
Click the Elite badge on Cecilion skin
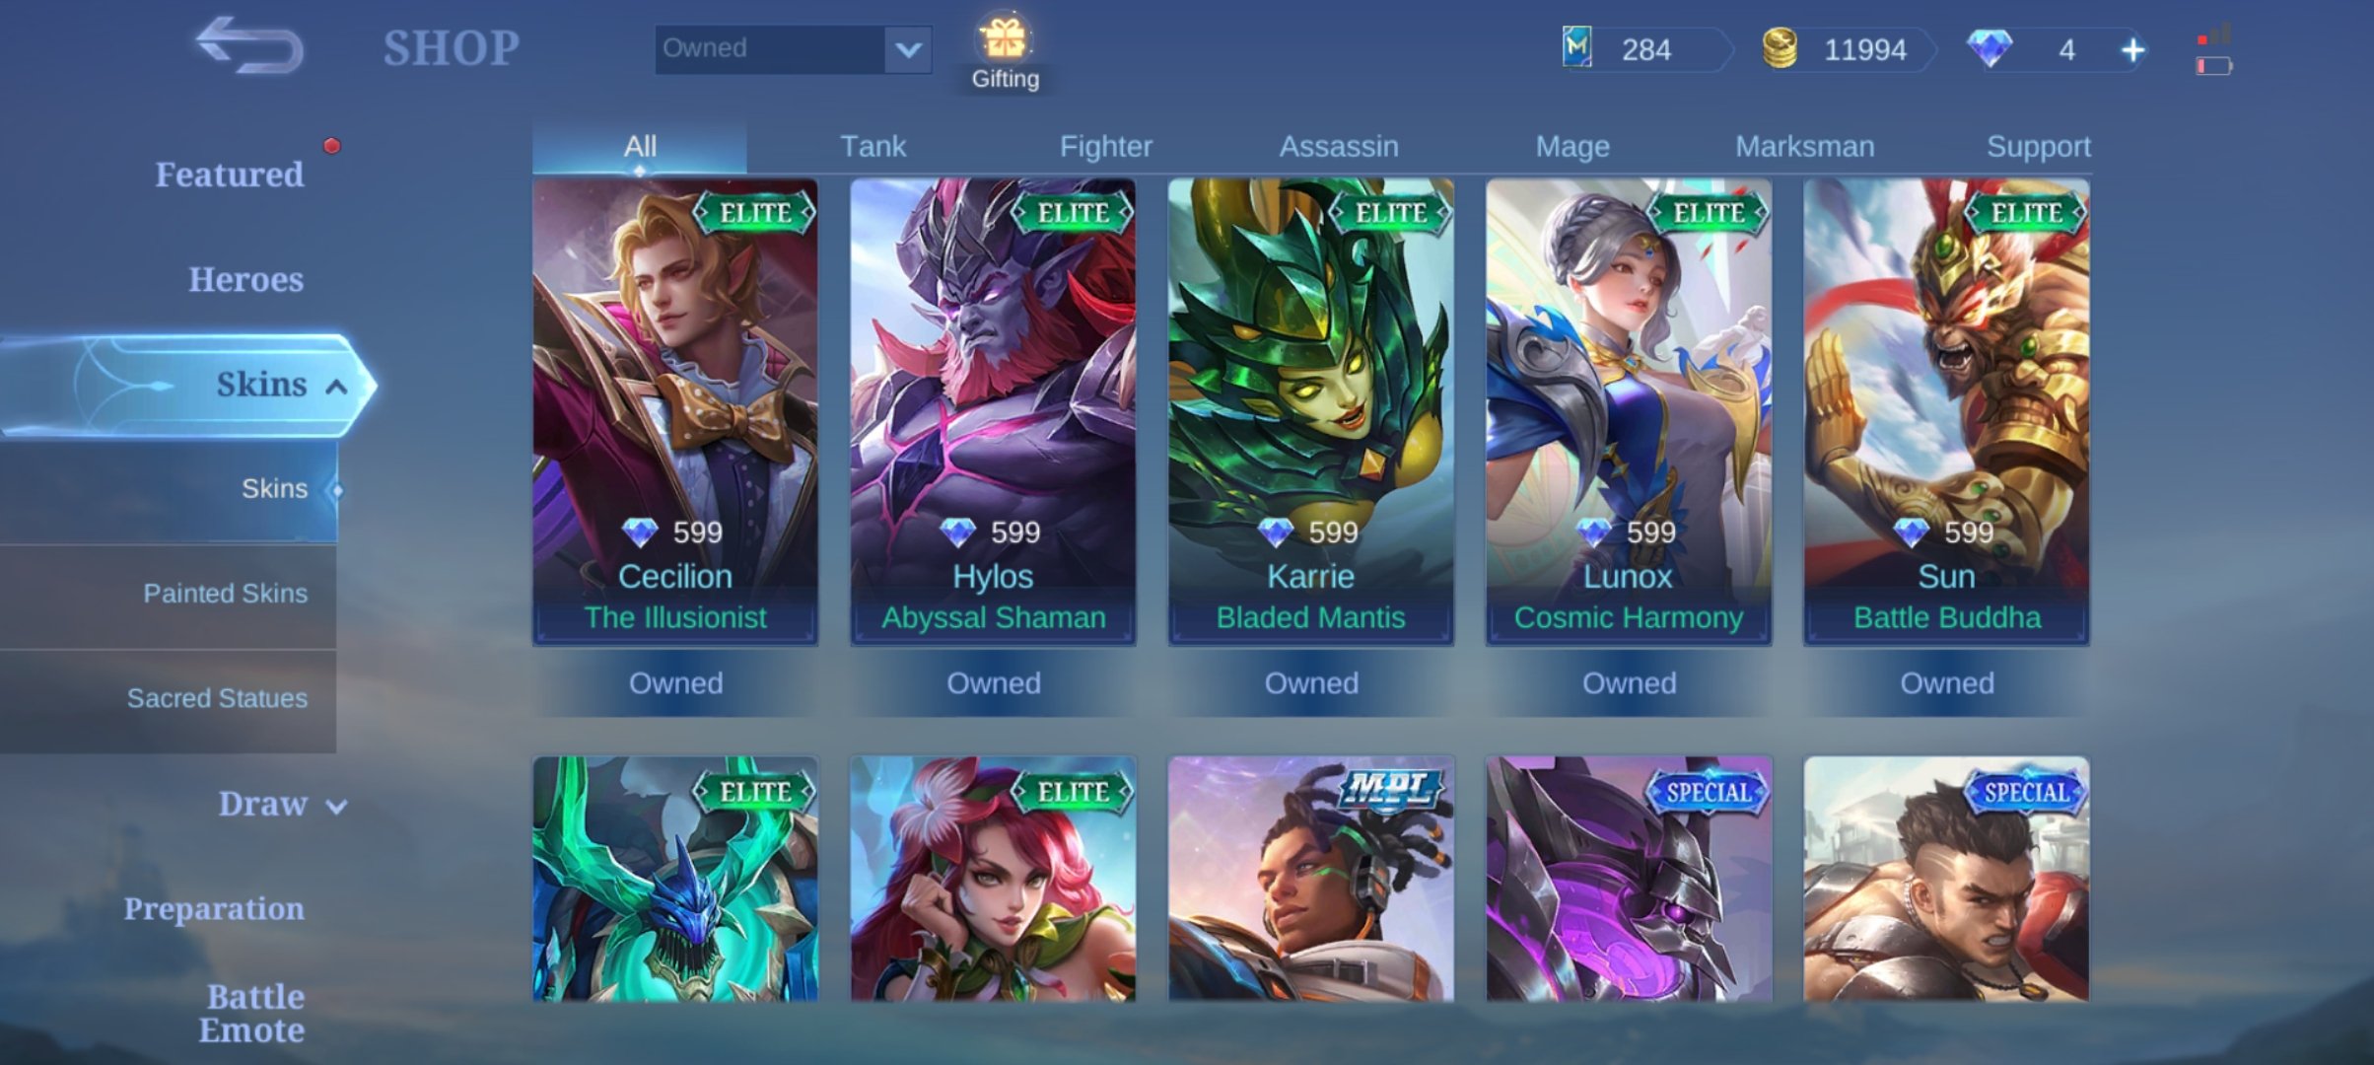755,213
